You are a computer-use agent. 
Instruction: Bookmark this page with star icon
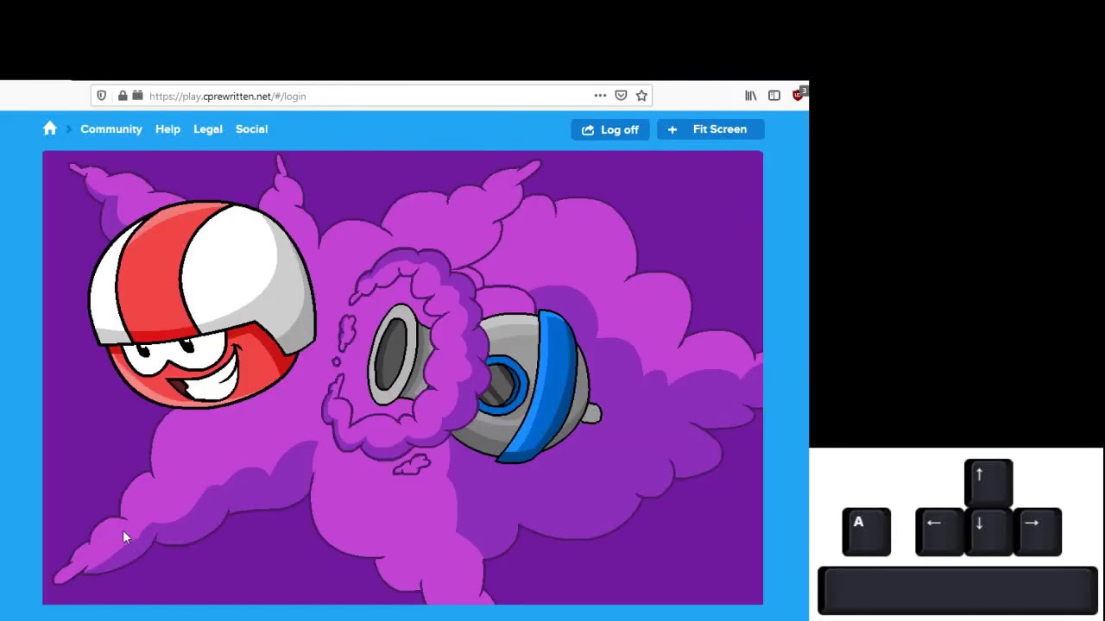(641, 96)
